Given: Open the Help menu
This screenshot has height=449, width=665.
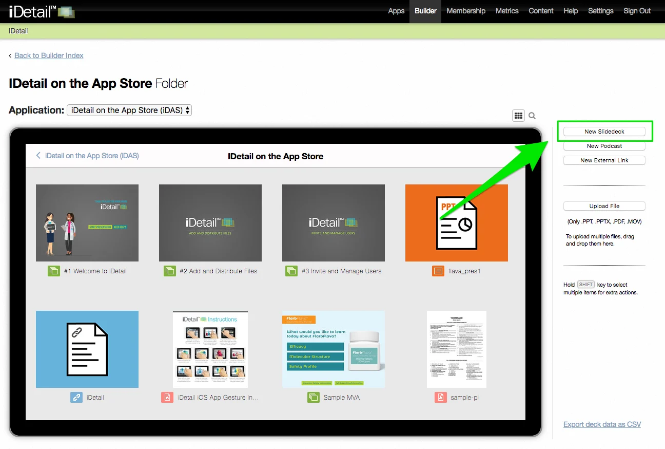Looking at the screenshot, I should (571, 11).
